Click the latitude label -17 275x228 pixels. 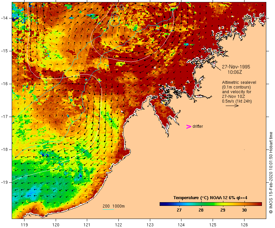tap(4, 117)
